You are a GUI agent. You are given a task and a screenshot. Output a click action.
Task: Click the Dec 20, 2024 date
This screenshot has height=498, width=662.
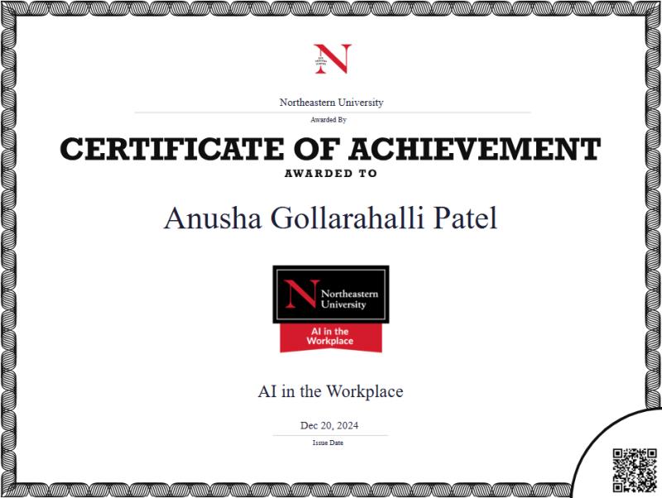tap(331, 426)
